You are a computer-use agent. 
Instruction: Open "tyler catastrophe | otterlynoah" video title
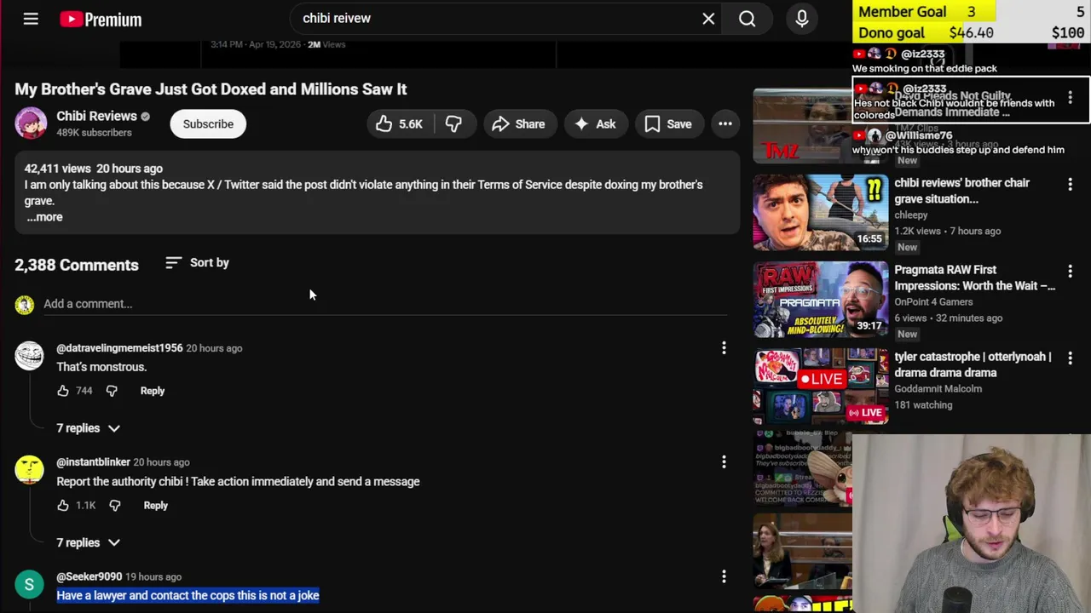coord(973,364)
